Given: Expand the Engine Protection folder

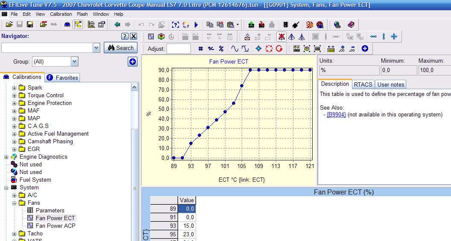Looking at the screenshot, I should click(x=14, y=103).
